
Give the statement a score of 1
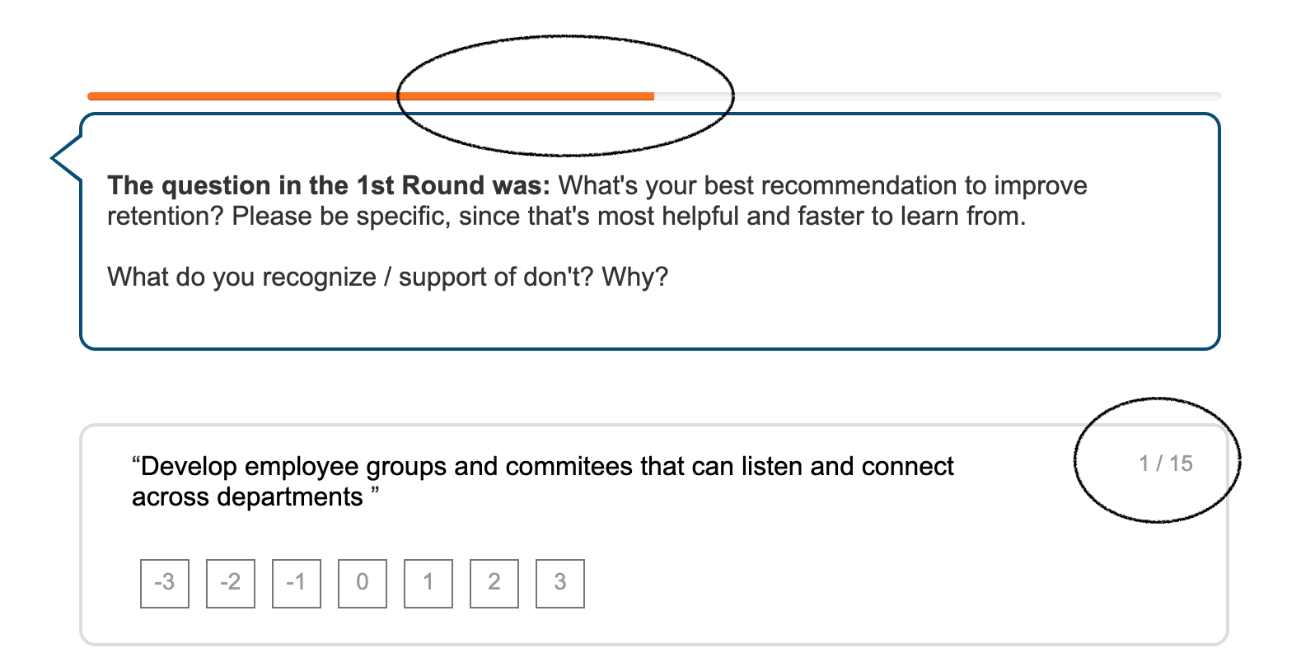coord(428,584)
